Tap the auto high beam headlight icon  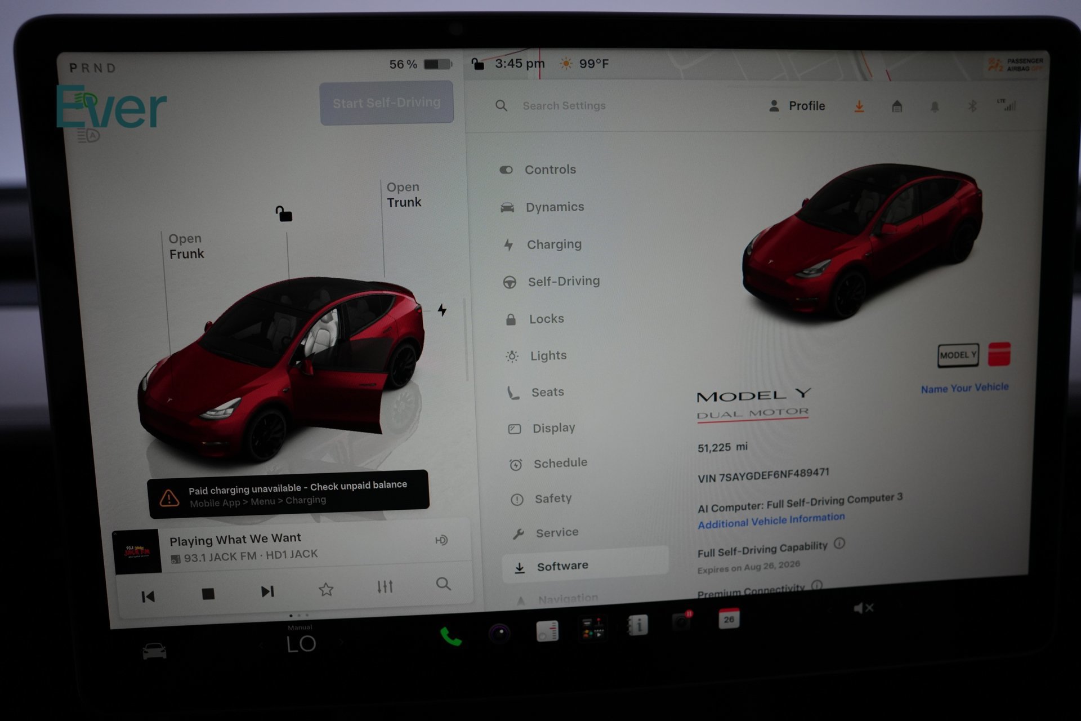pyautogui.click(x=88, y=135)
